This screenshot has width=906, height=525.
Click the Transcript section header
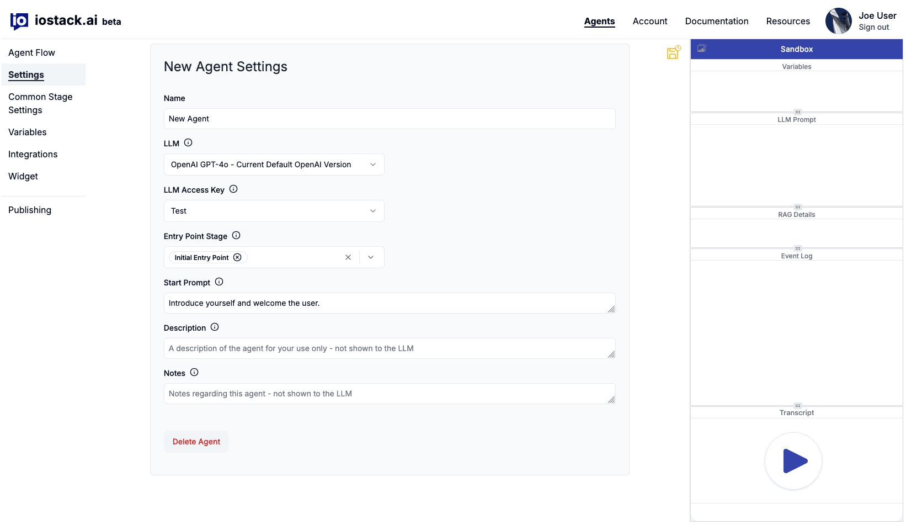[x=797, y=412]
